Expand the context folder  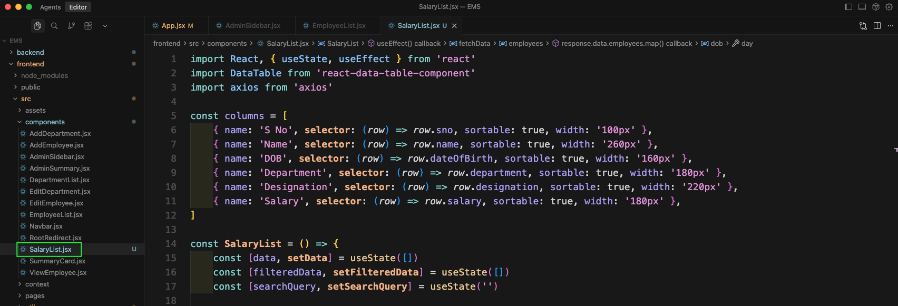37,284
